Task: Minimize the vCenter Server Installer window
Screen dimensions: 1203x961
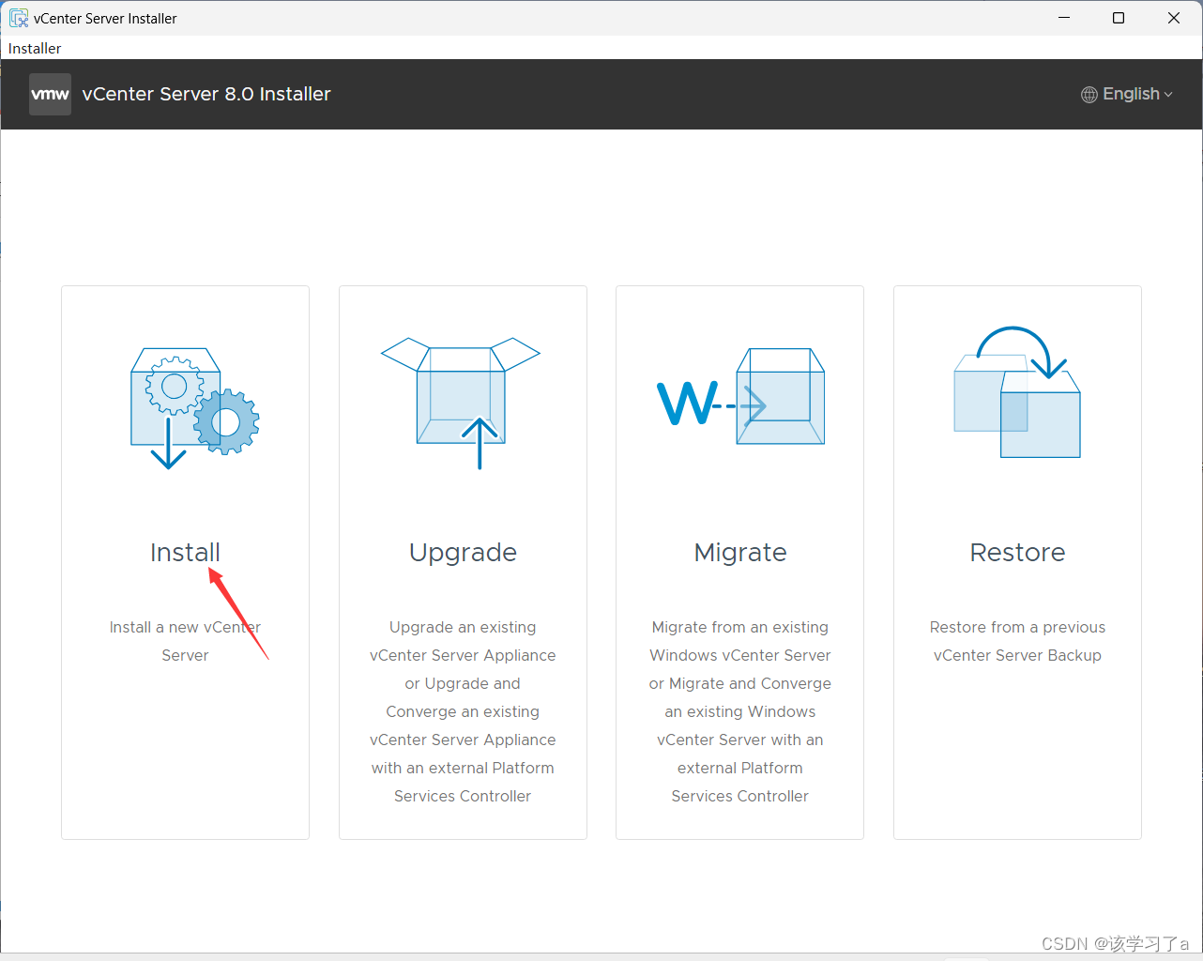Action: pos(1064,18)
